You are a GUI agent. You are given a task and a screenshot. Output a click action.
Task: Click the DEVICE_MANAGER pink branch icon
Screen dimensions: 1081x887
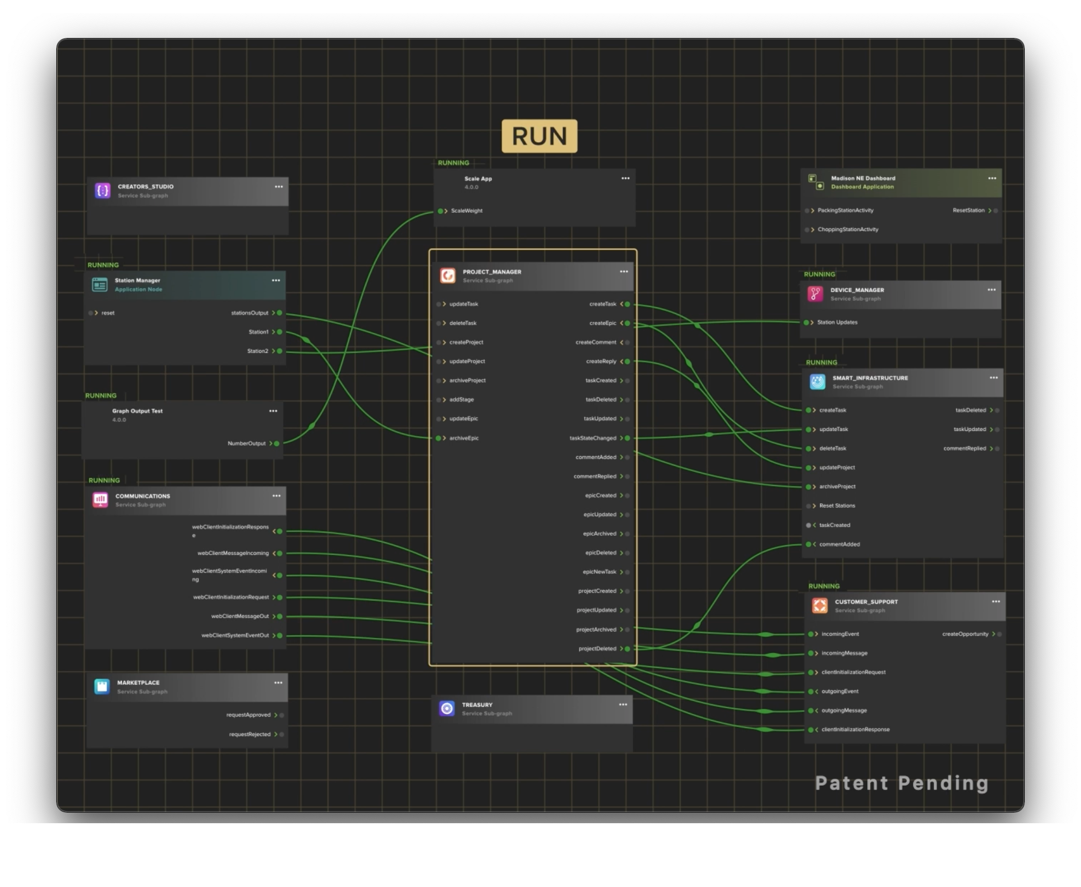coord(815,294)
